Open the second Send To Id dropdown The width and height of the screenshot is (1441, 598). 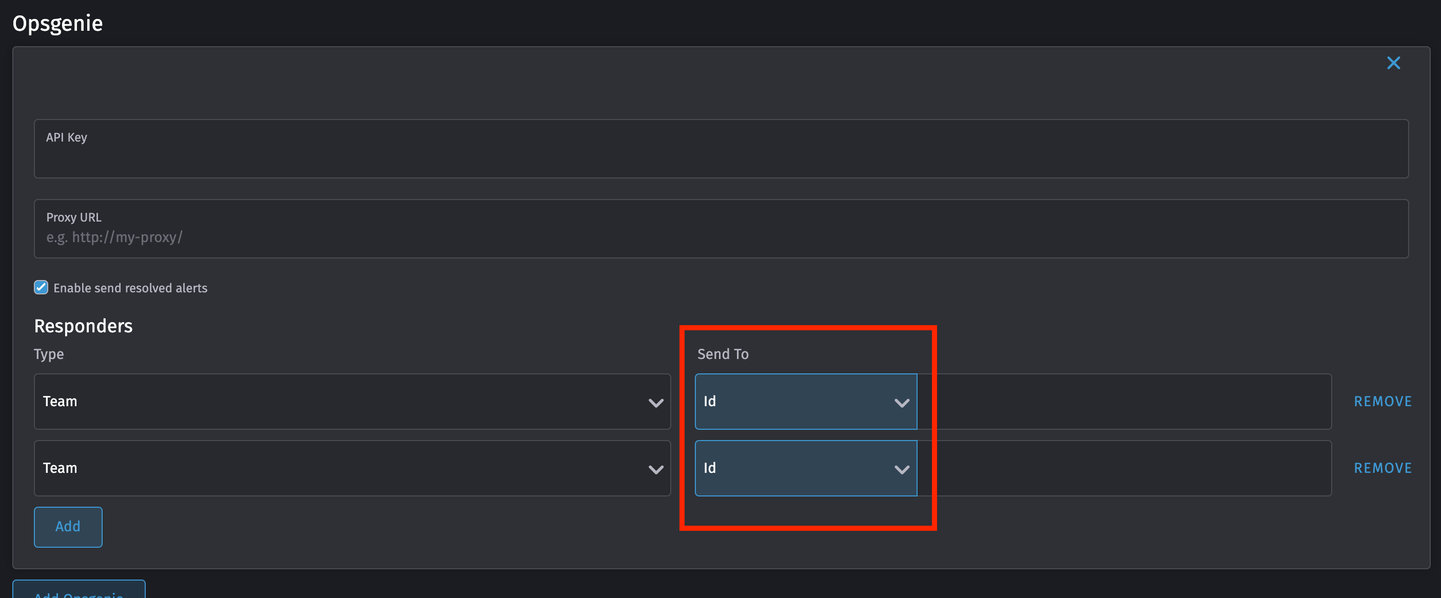806,468
